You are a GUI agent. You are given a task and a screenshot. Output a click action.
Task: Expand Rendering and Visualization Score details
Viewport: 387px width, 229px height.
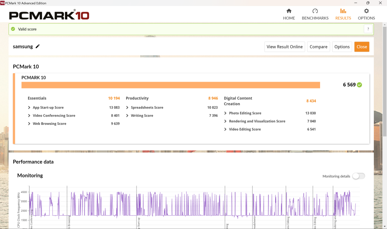[x=225, y=121]
